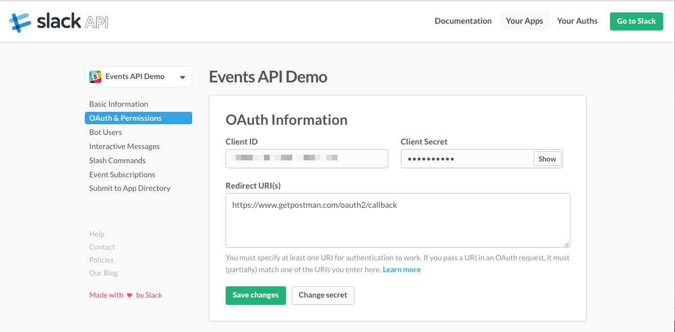Open Event Subscriptions settings
The width and height of the screenshot is (675, 332).
tap(122, 174)
